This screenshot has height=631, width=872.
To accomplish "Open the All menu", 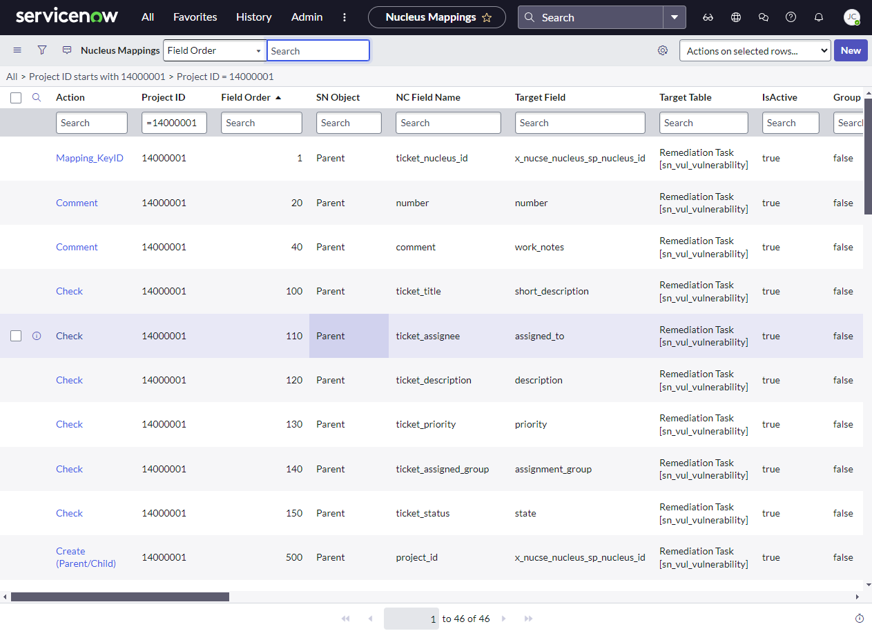I will [148, 17].
